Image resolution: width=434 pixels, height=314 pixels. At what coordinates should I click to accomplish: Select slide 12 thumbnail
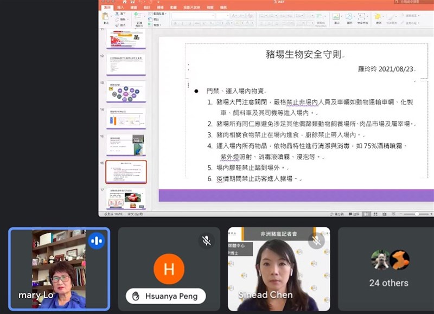coord(126,65)
